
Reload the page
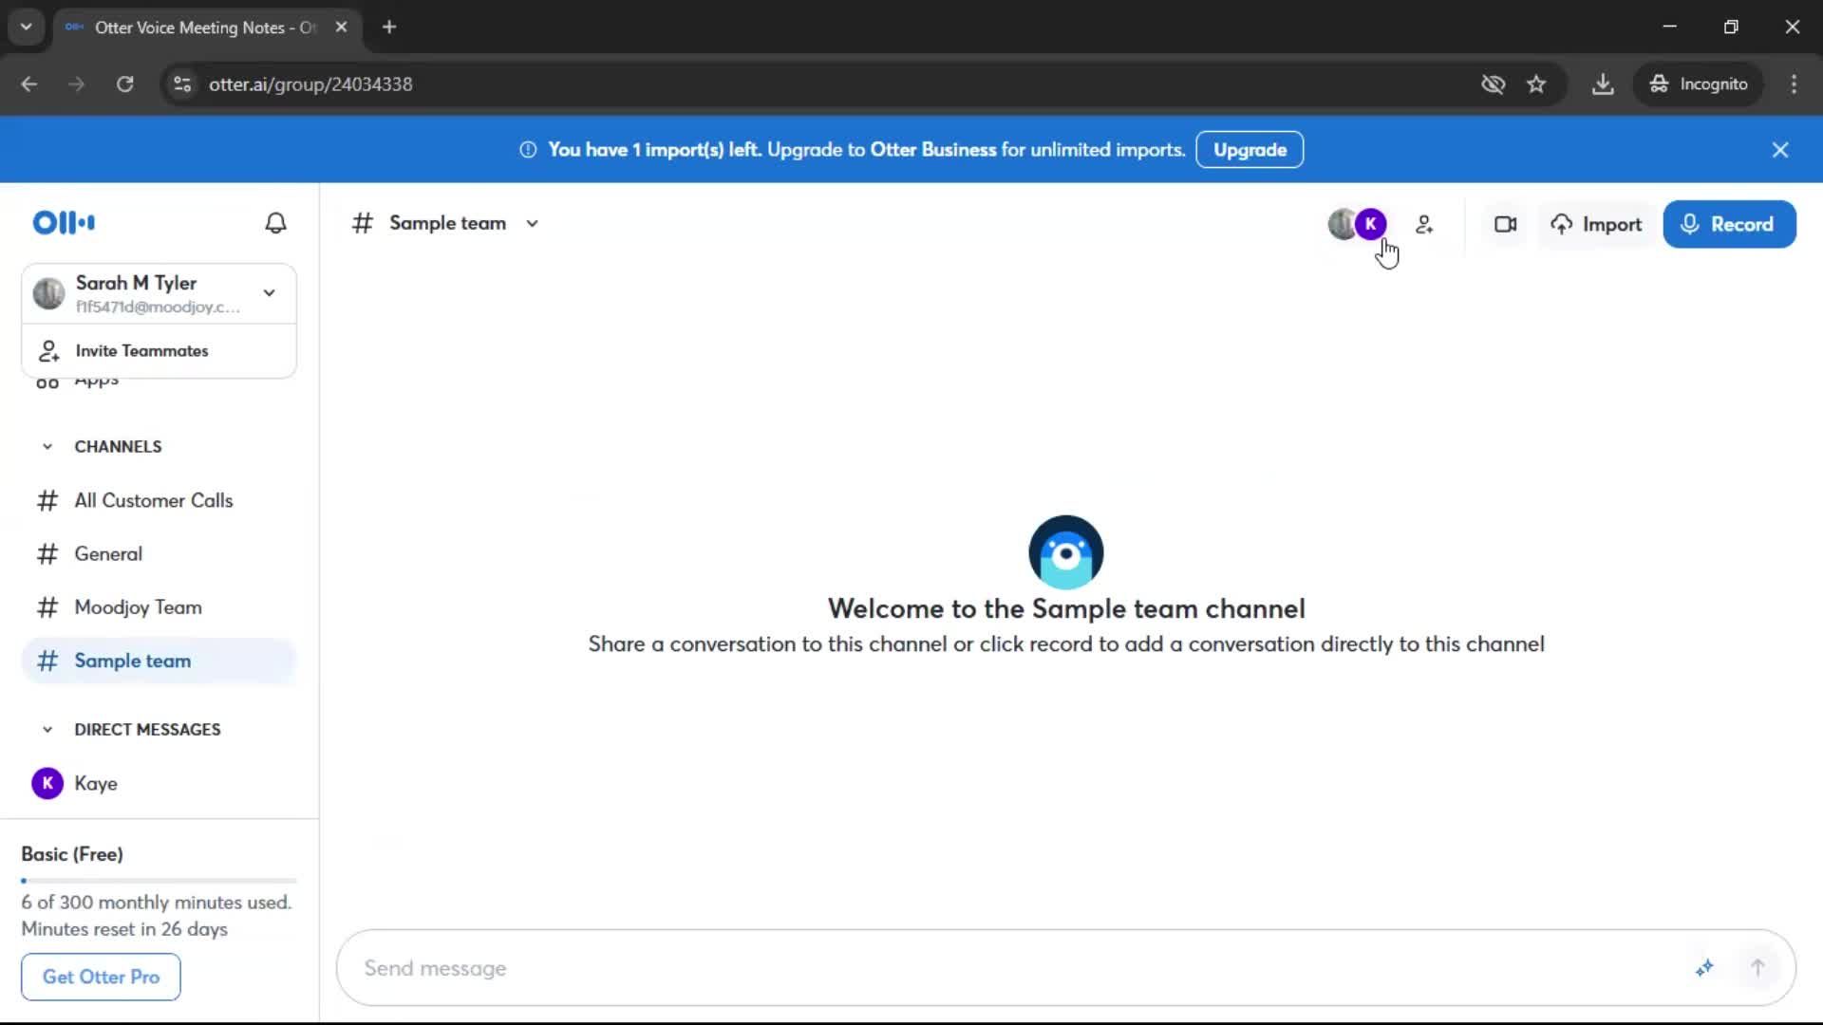124,84
